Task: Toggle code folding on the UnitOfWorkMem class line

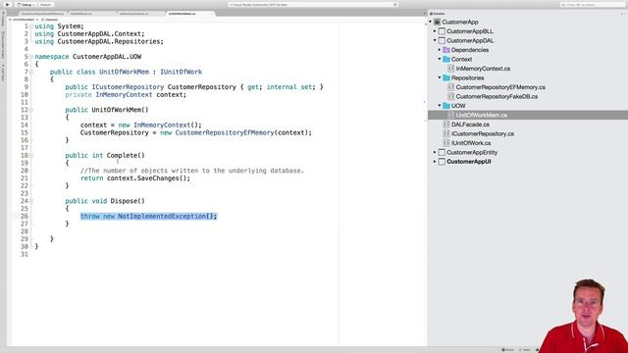Action: tap(31, 72)
